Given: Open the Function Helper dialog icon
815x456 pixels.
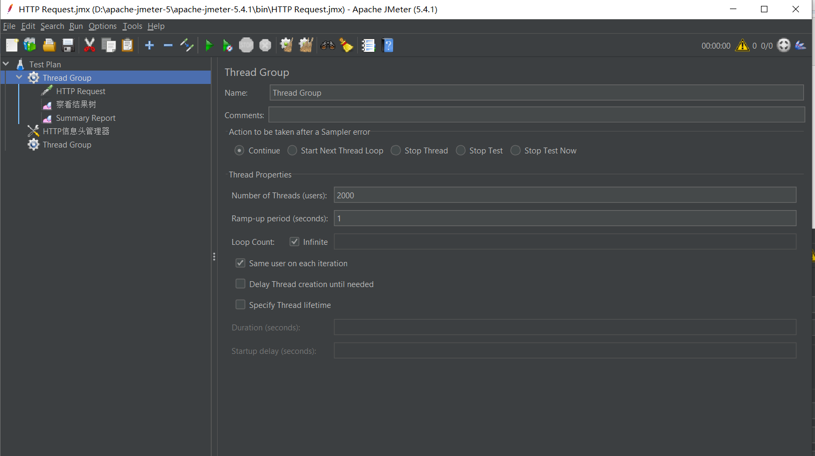Looking at the screenshot, I should (368, 45).
